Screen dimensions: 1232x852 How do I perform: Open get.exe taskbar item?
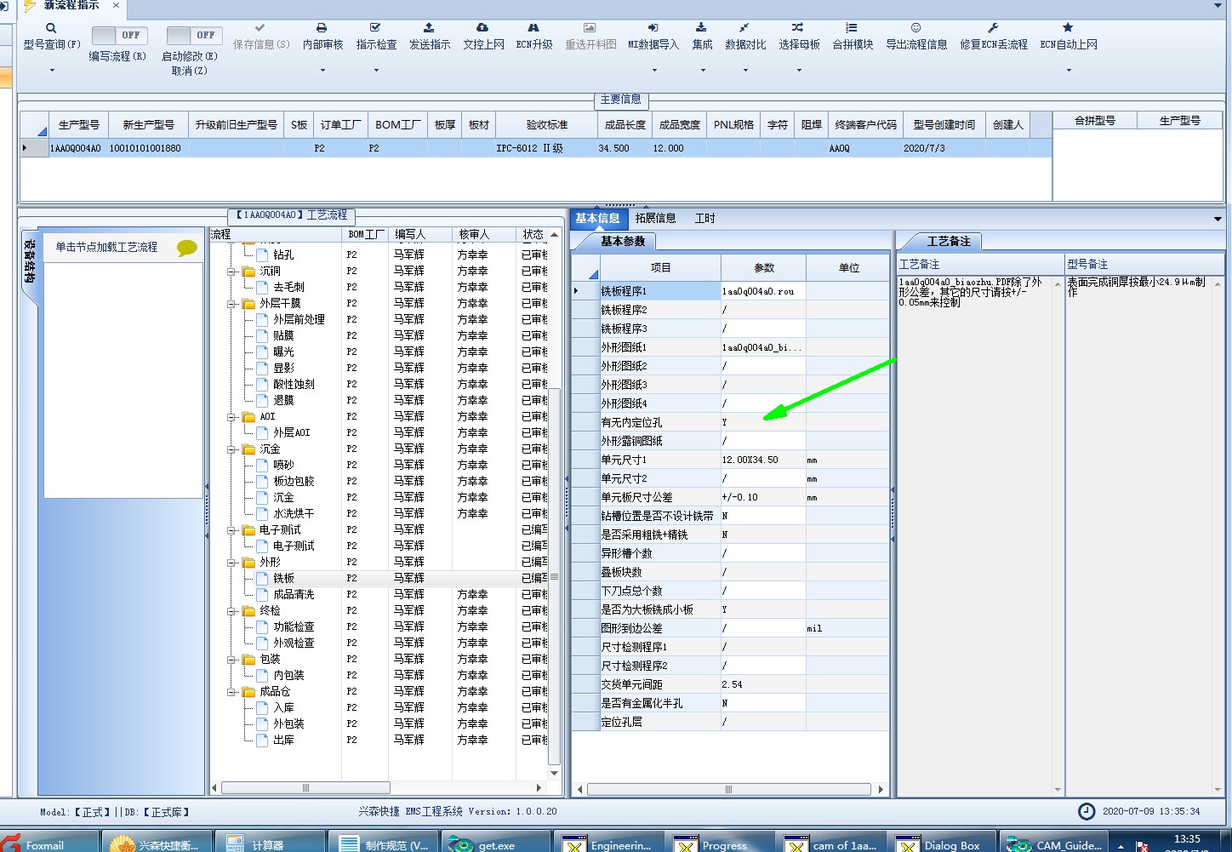pos(498,844)
